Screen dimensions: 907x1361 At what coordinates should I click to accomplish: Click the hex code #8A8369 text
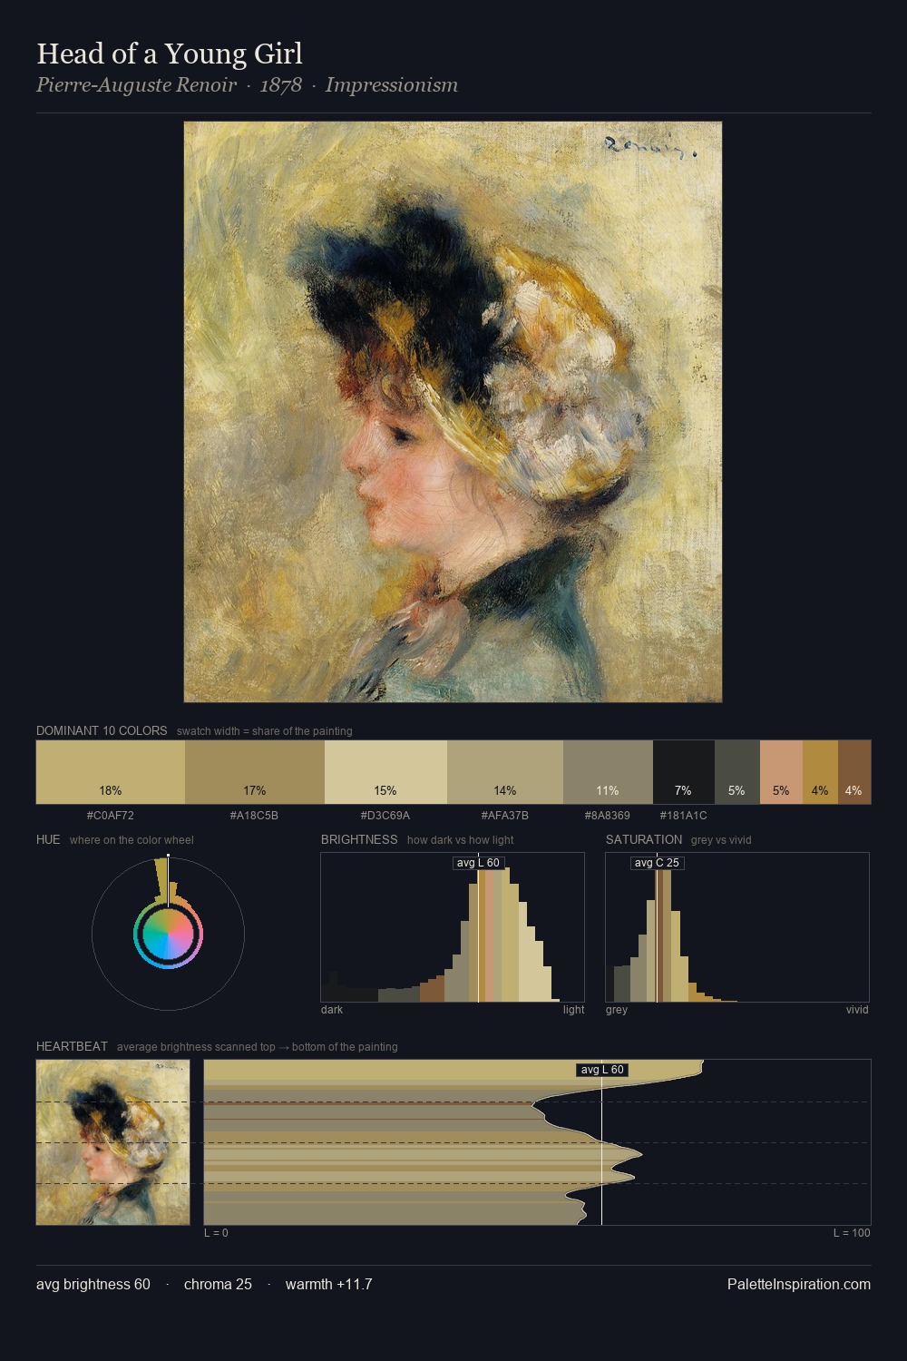click(608, 816)
